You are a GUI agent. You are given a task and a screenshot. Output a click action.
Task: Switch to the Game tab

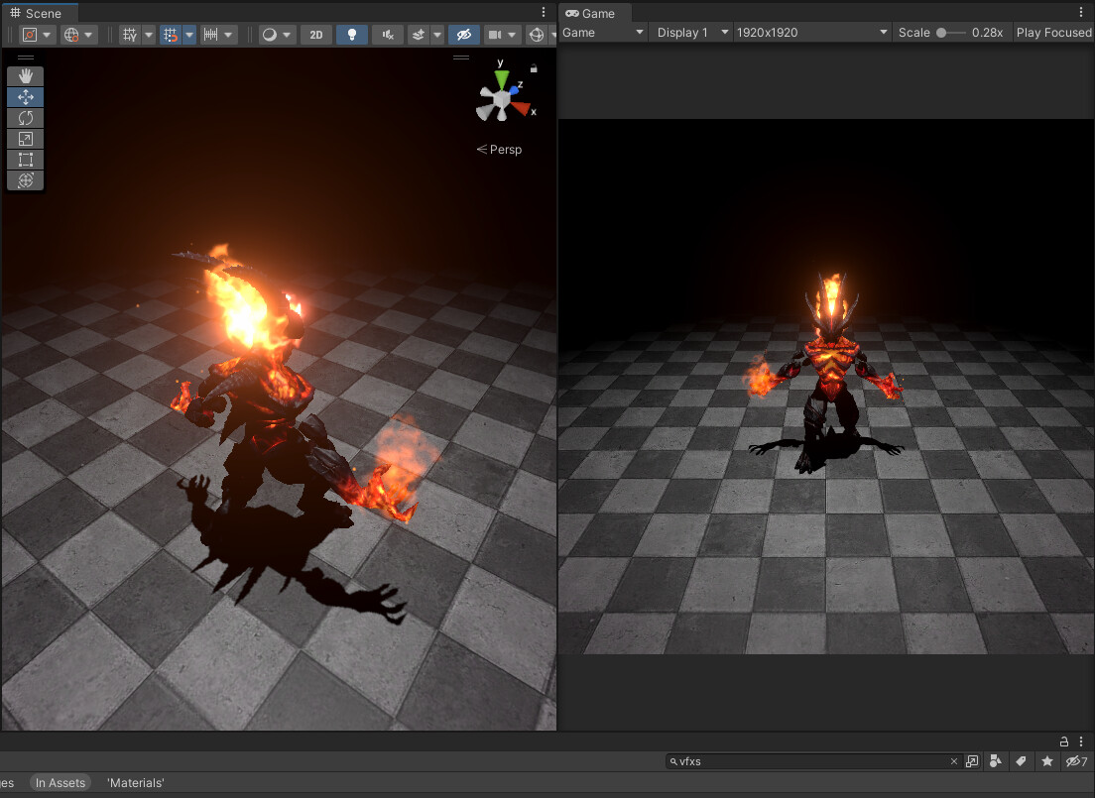594,14
